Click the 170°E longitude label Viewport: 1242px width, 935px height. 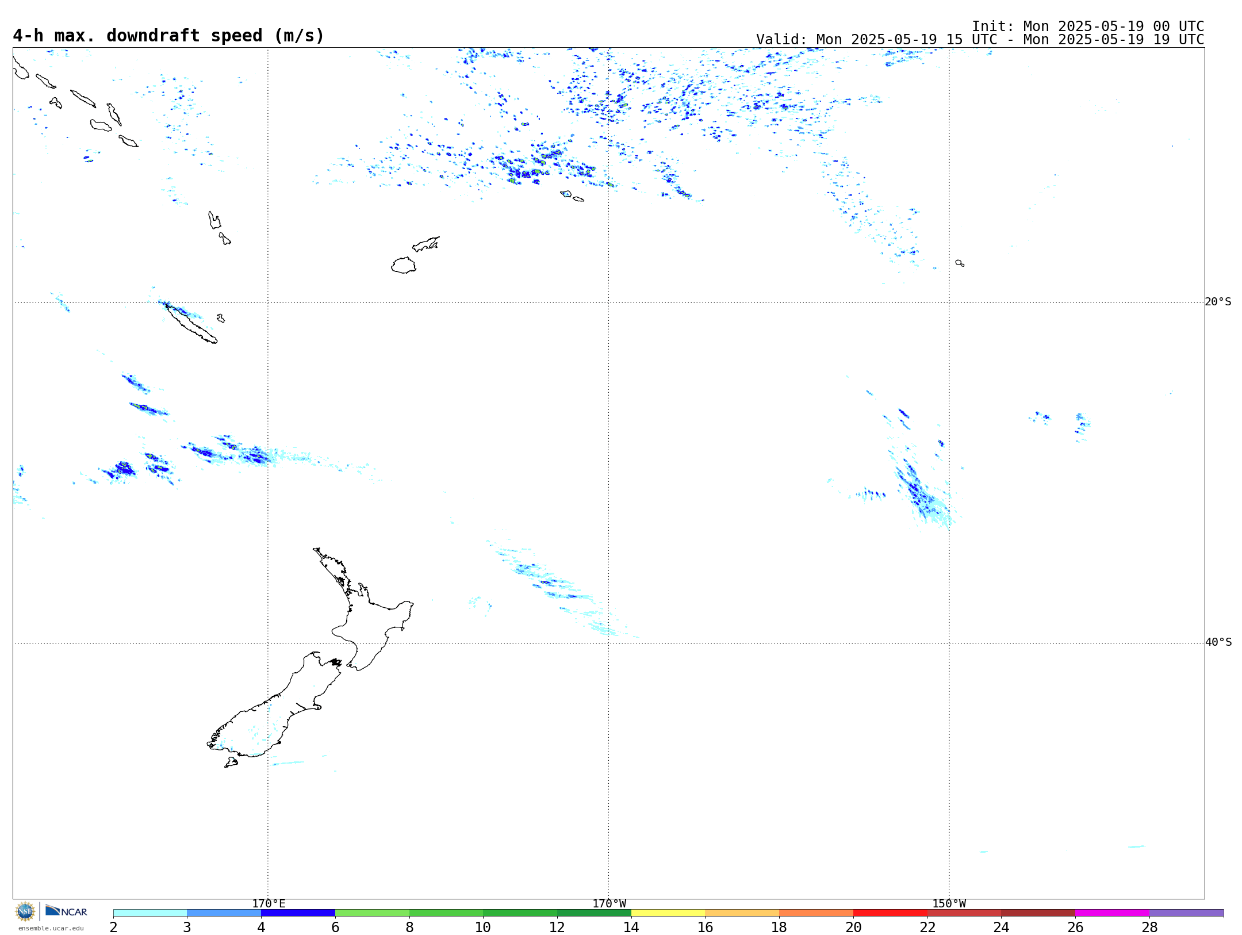pyautogui.click(x=269, y=903)
